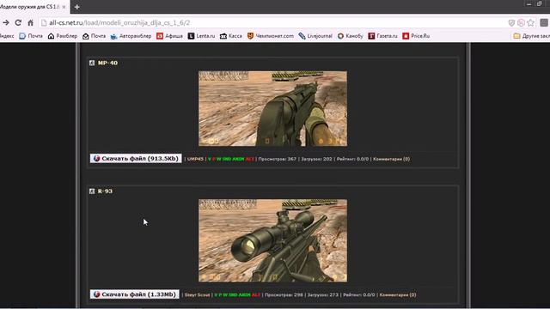Screen dimensions: 550x309
Task: Open the Авторамблер bookmark
Action: coord(131,36)
